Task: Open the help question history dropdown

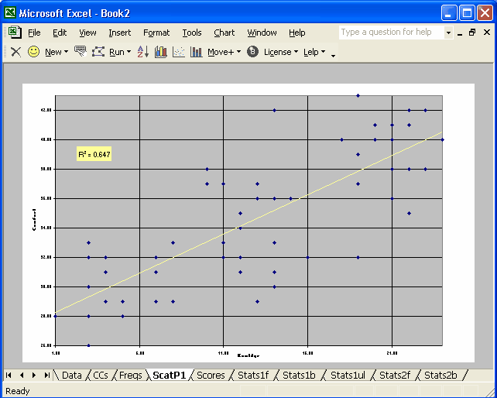Action: point(448,33)
